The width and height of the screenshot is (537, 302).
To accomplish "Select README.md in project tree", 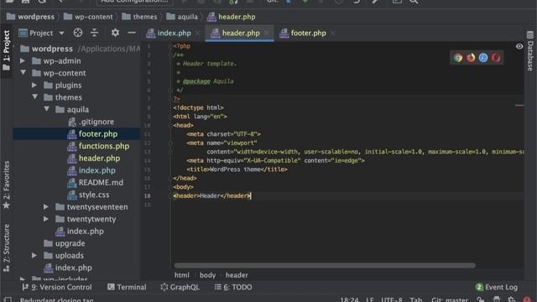I will (x=95, y=183).
